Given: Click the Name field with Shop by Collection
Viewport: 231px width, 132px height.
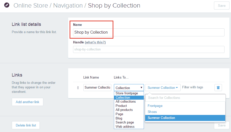Looking at the screenshot, I should (149, 32).
